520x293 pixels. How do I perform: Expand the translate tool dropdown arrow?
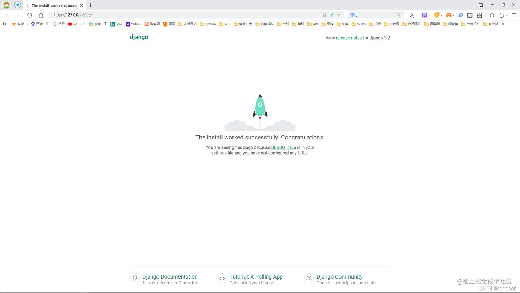(429, 15)
